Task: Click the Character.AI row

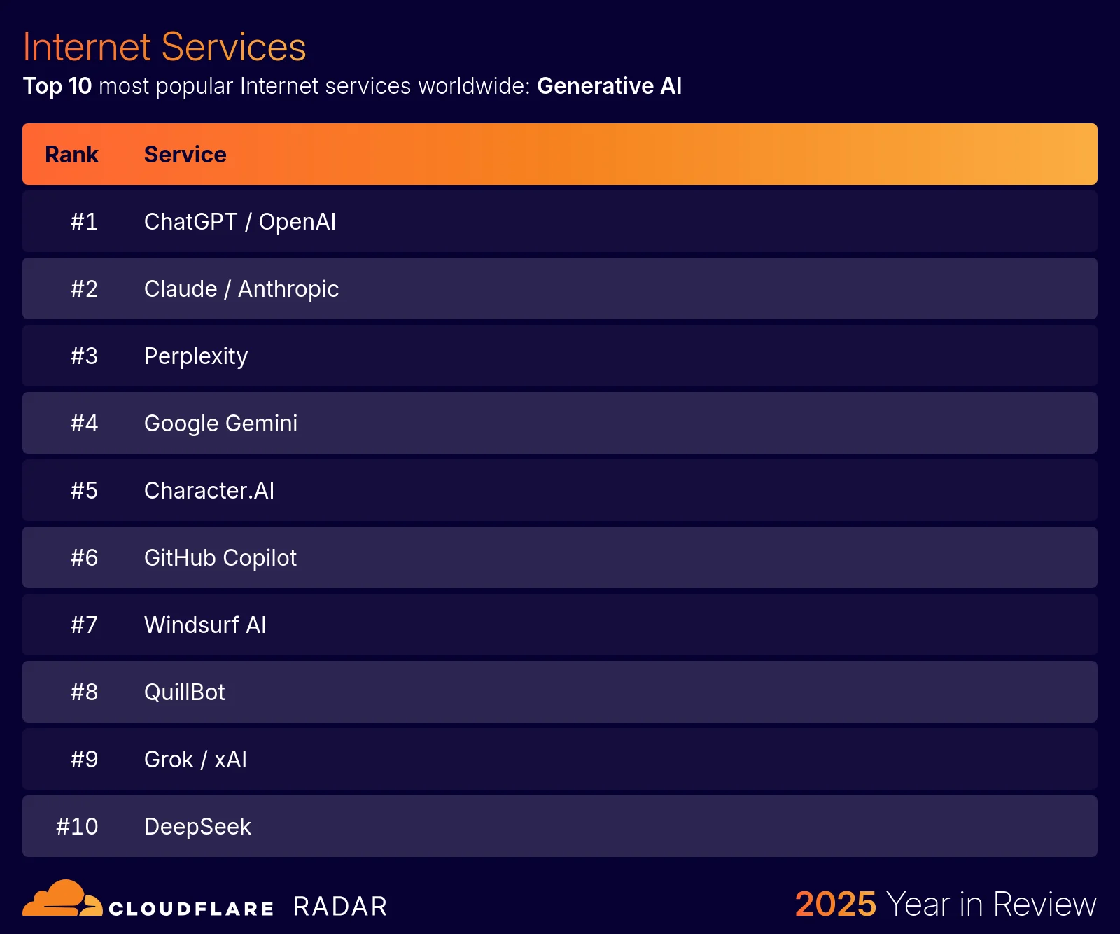Action: click(209, 490)
